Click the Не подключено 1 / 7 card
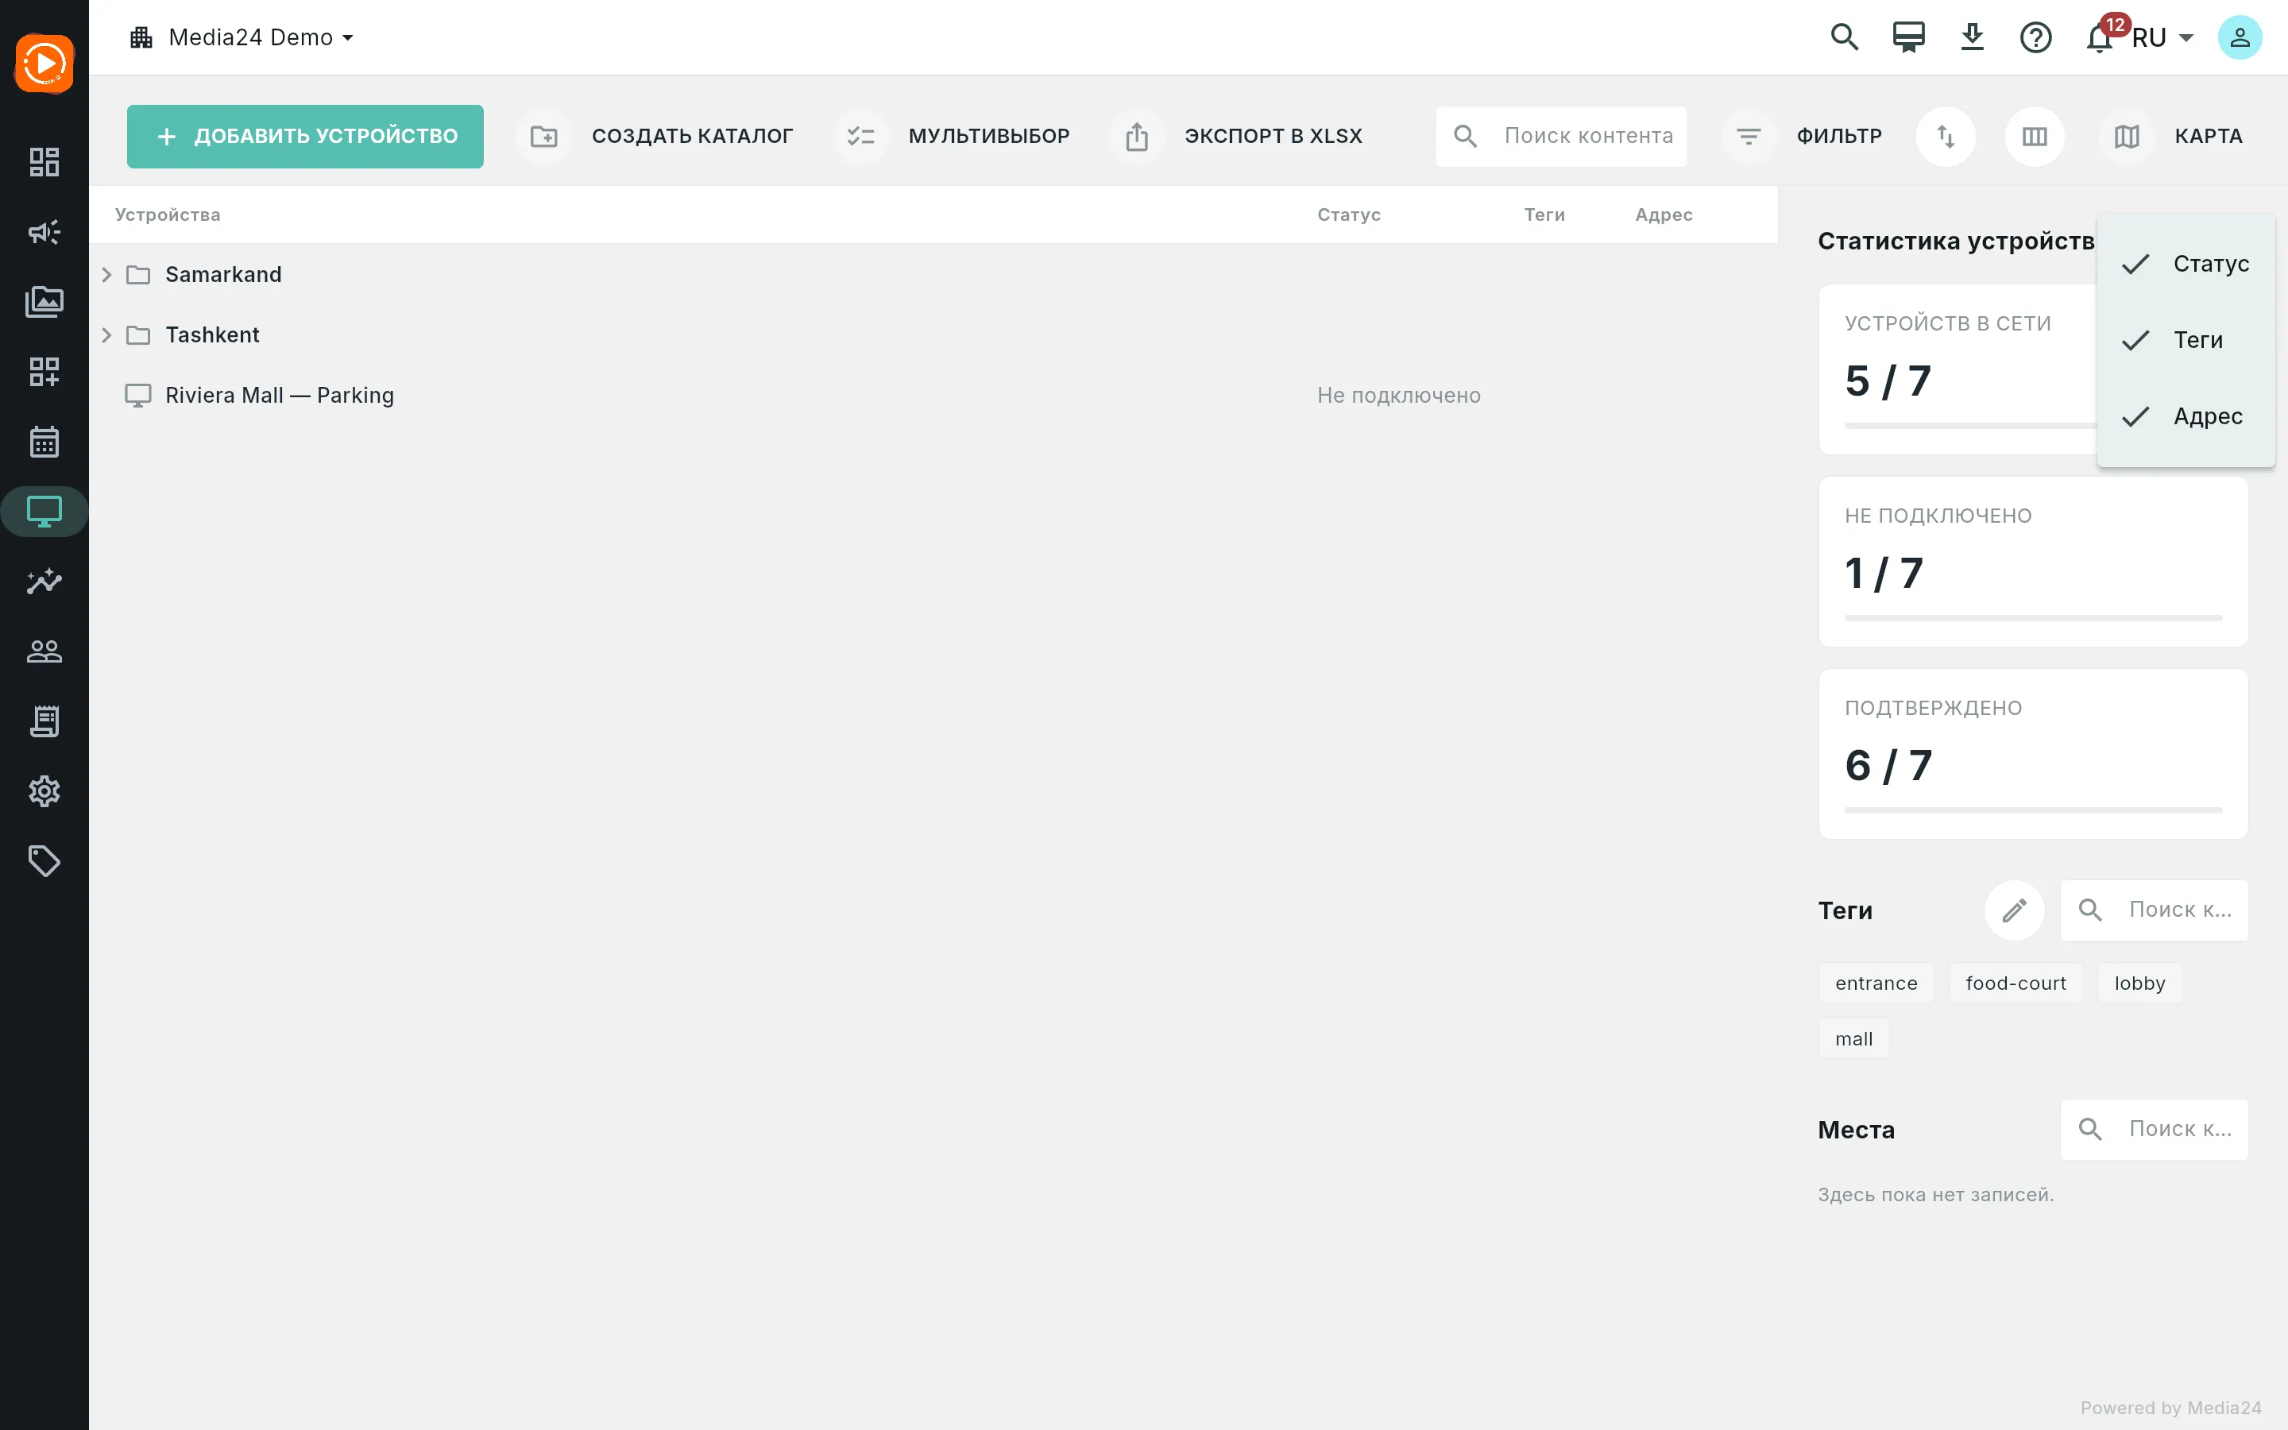The image size is (2288, 1430). (2033, 562)
